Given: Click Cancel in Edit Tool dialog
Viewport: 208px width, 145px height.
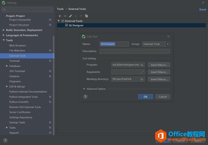Looking at the screenshot, I should (162, 97).
